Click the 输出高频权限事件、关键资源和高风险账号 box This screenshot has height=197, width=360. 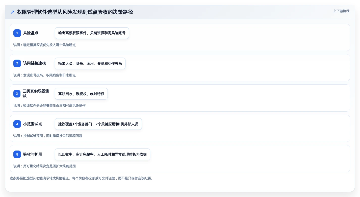pyautogui.click(x=92, y=33)
